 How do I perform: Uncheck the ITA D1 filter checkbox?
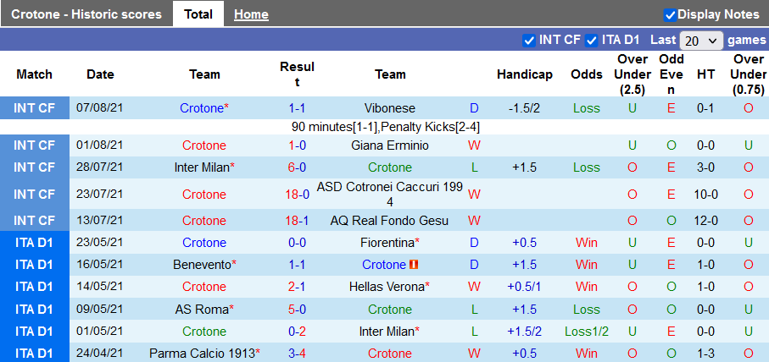point(592,40)
